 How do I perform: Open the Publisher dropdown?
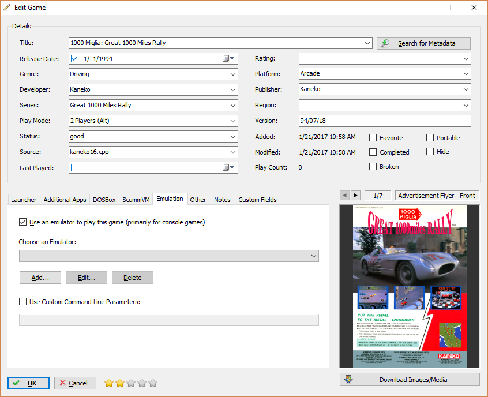pos(466,89)
